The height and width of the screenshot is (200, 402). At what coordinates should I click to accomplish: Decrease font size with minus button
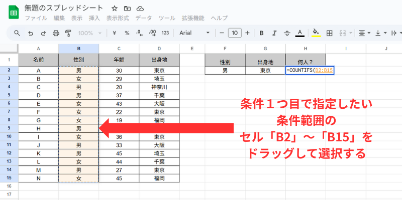point(222,33)
